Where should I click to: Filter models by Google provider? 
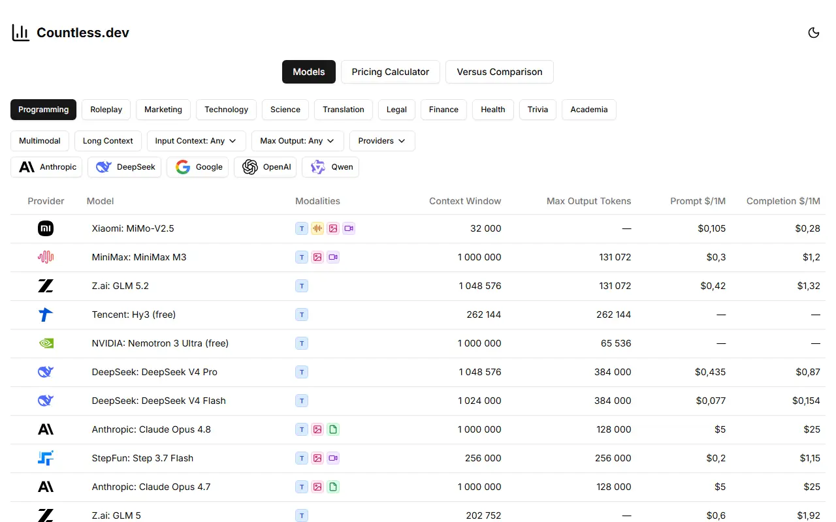(198, 167)
